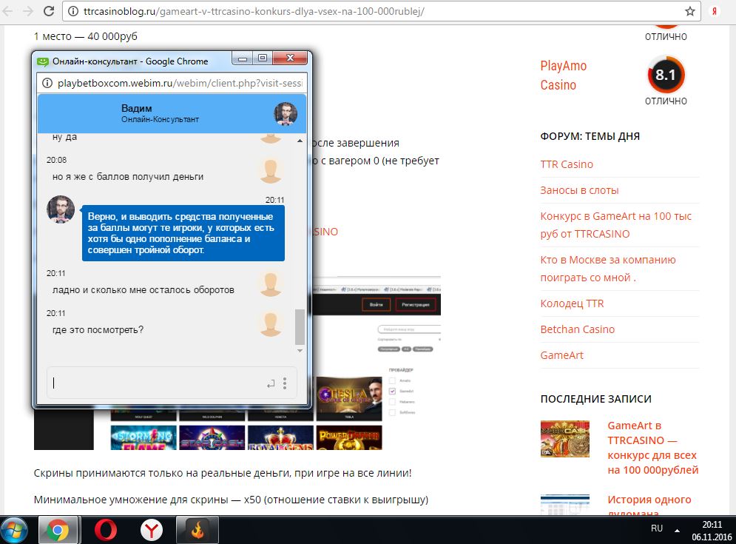
Task: Reload the page with the refresh icon
Action: pos(48,11)
